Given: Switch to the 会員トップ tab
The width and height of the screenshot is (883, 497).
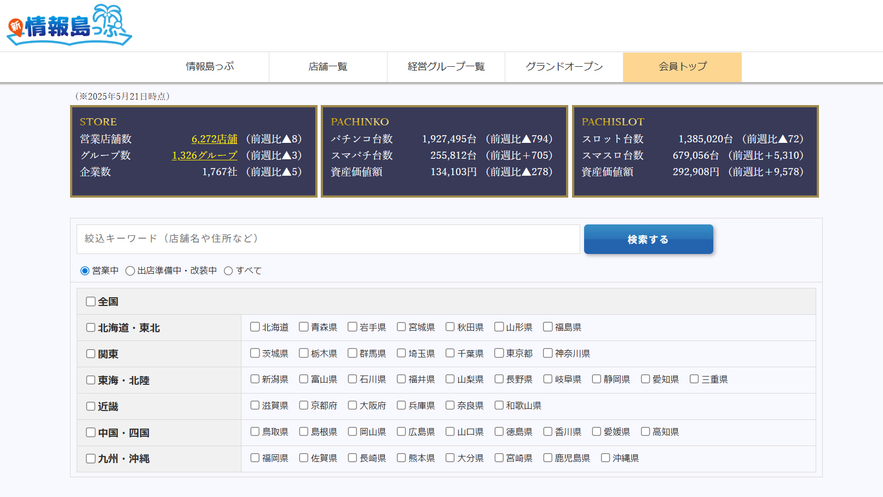Looking at the screenshot, I should click(x=682, y=67).
